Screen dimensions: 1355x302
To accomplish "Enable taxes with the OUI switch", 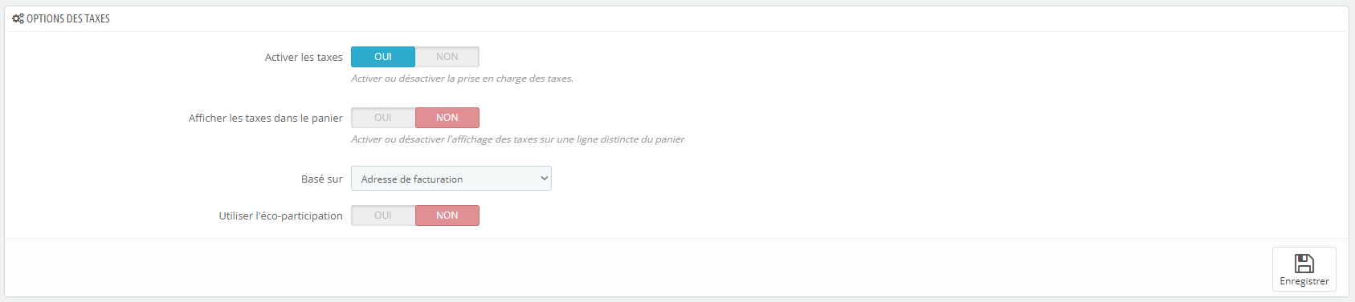I will (x=383, y=57).
